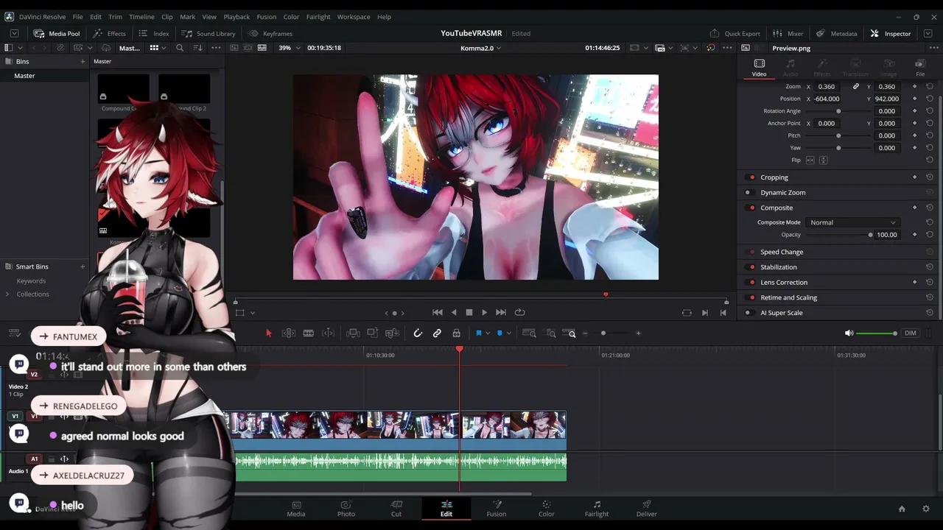Screen dimensions: 943x530
Task: Reset the Zoom parameter
Action: (x=930, y=86)
